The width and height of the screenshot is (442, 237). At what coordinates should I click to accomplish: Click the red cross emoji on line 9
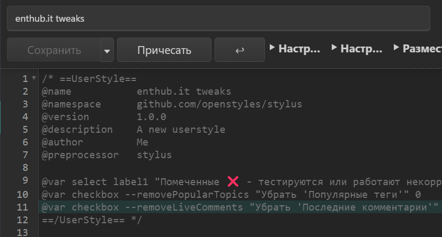click(x=233, y=181)
